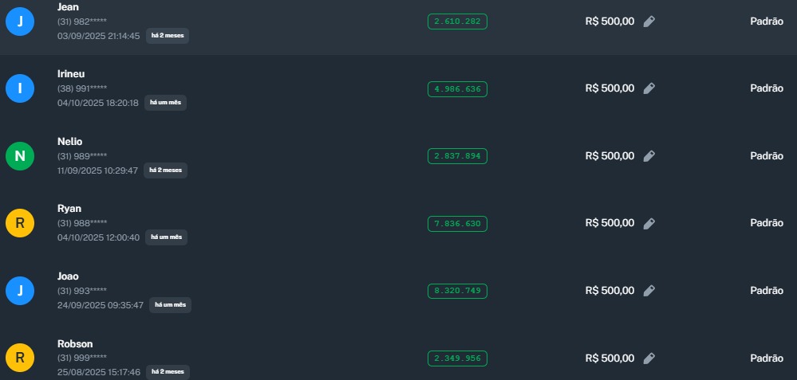The width and height of the screenshot is (797, 380).
Task: Open the edit pencil for Ryan's amount
Action: click(x=649, y=223)
